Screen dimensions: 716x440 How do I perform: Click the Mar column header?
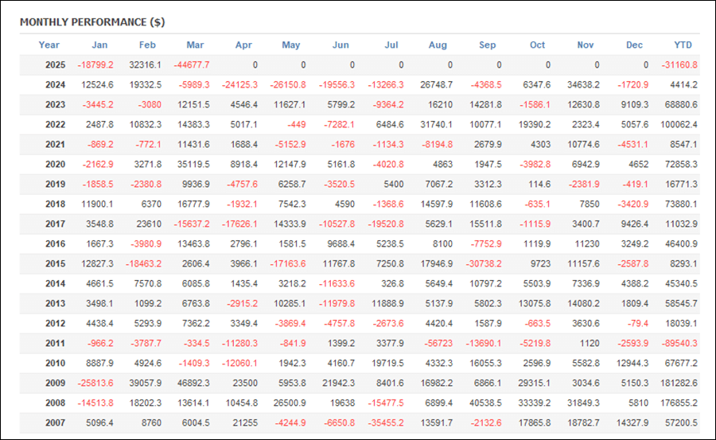tap(195, 45)
